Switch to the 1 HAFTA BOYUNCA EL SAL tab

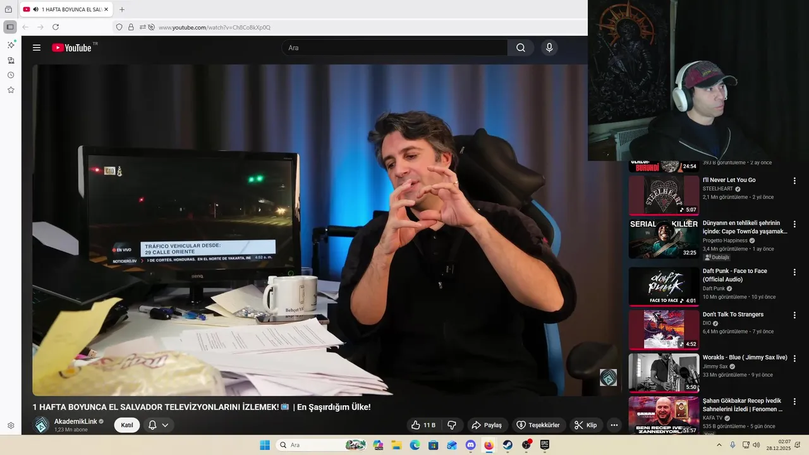(x=66, y=9)
